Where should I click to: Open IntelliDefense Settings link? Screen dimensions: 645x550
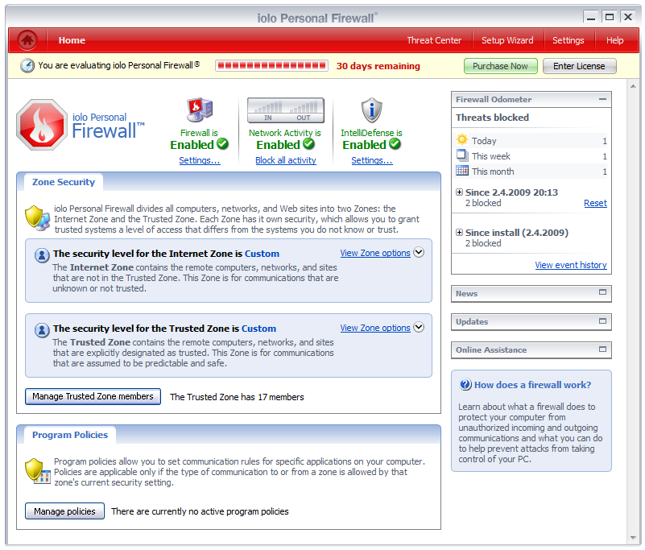372,160
